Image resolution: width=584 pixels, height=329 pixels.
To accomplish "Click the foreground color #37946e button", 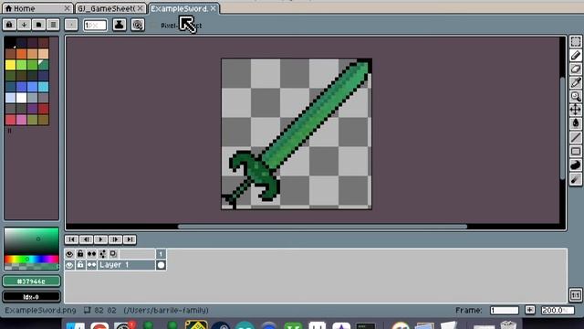I will tap(31, 281).
